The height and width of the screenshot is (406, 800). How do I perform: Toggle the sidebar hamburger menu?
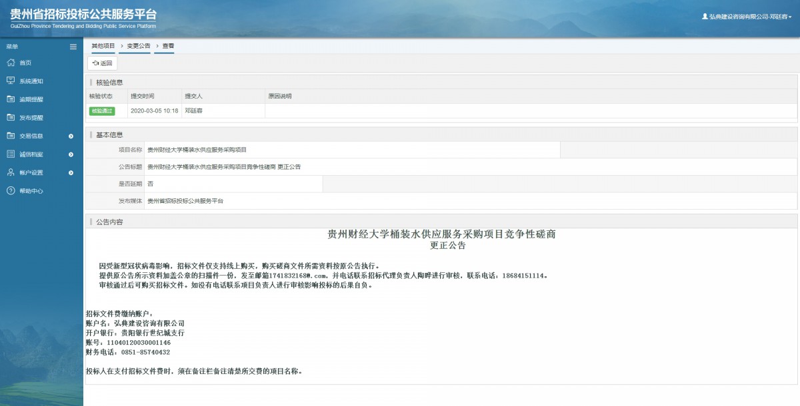[x=73, y=47]
